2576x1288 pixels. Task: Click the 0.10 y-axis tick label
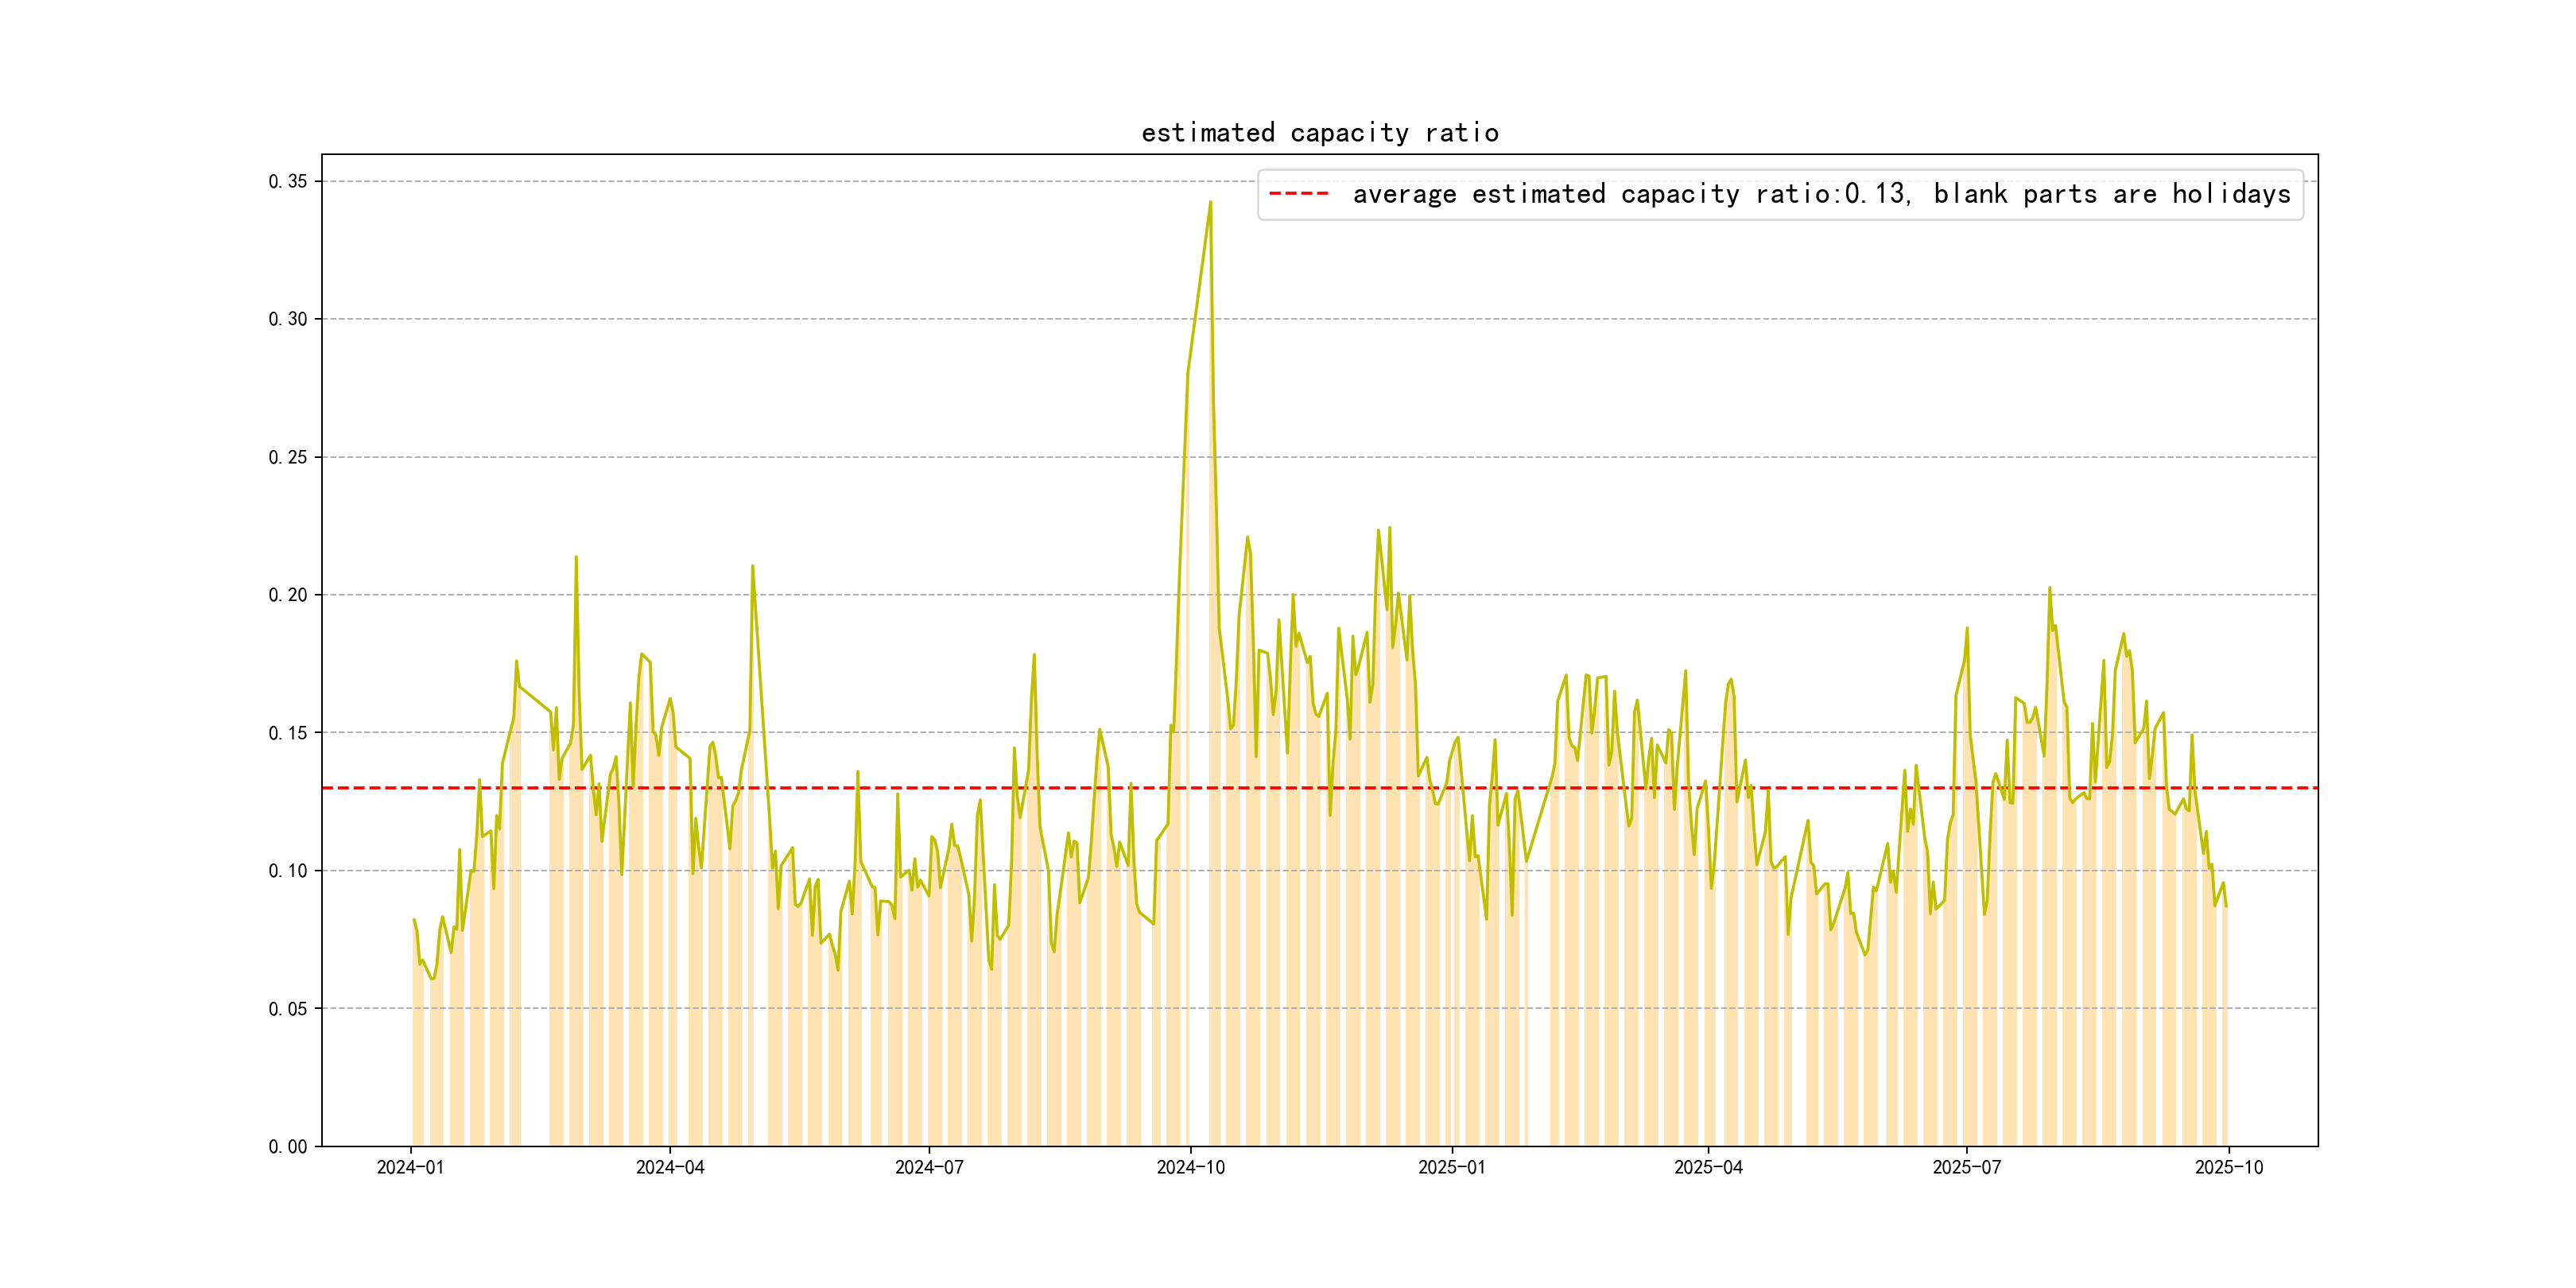tap(288, 871)
